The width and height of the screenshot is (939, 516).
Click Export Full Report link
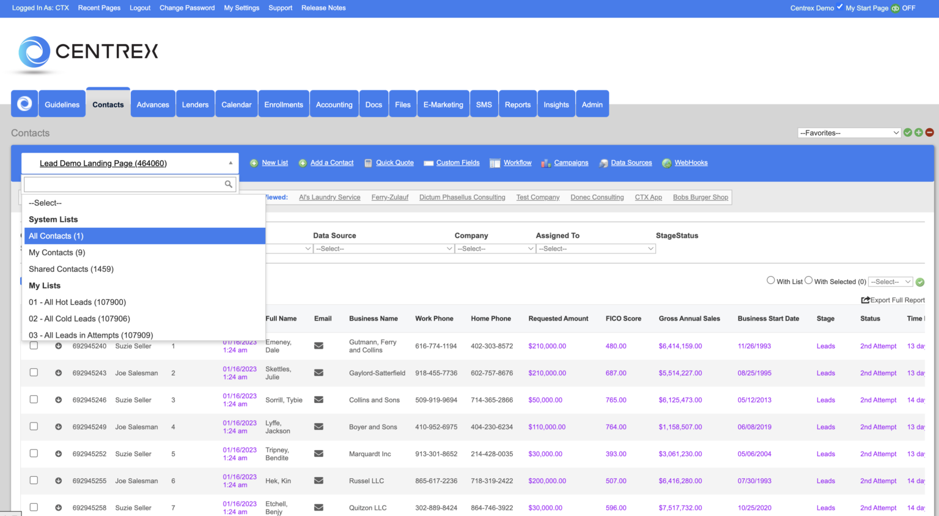893,300
